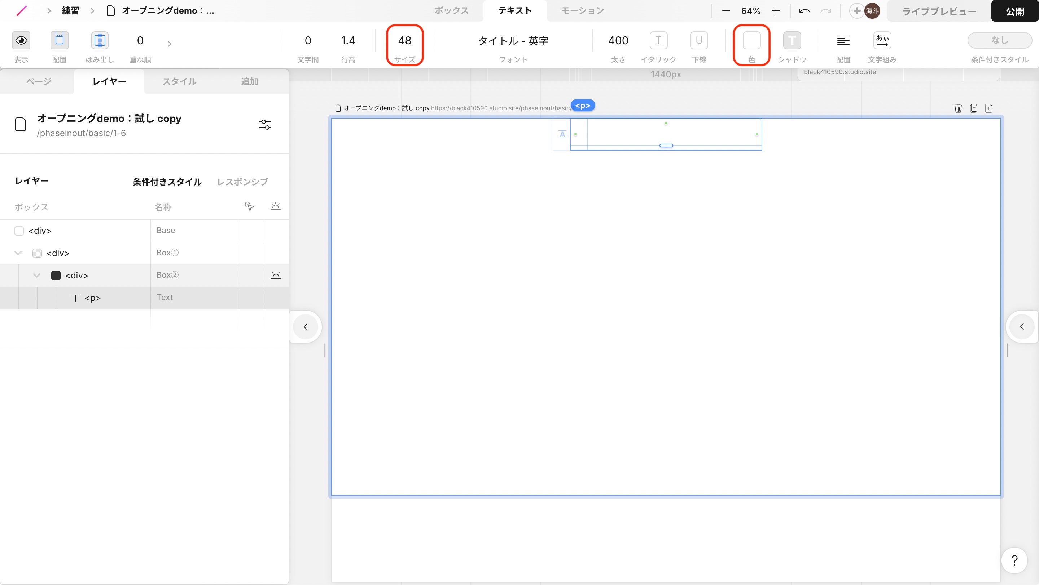Click the 文字組み writing direction icon
The height and width of the screenshot is (585, 1039).
(x=882, y=40)
